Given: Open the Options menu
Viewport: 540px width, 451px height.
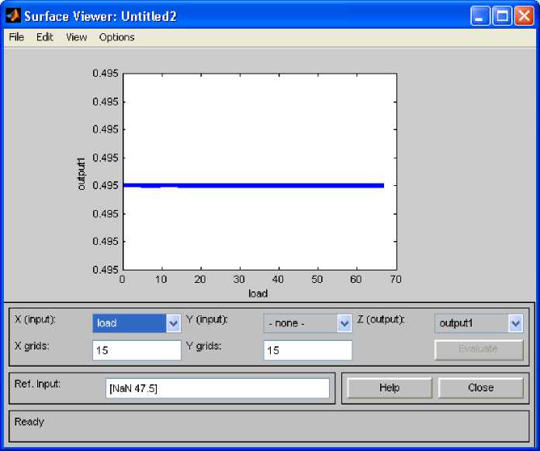Looking at the screenshot, I should tap(116, 37).
